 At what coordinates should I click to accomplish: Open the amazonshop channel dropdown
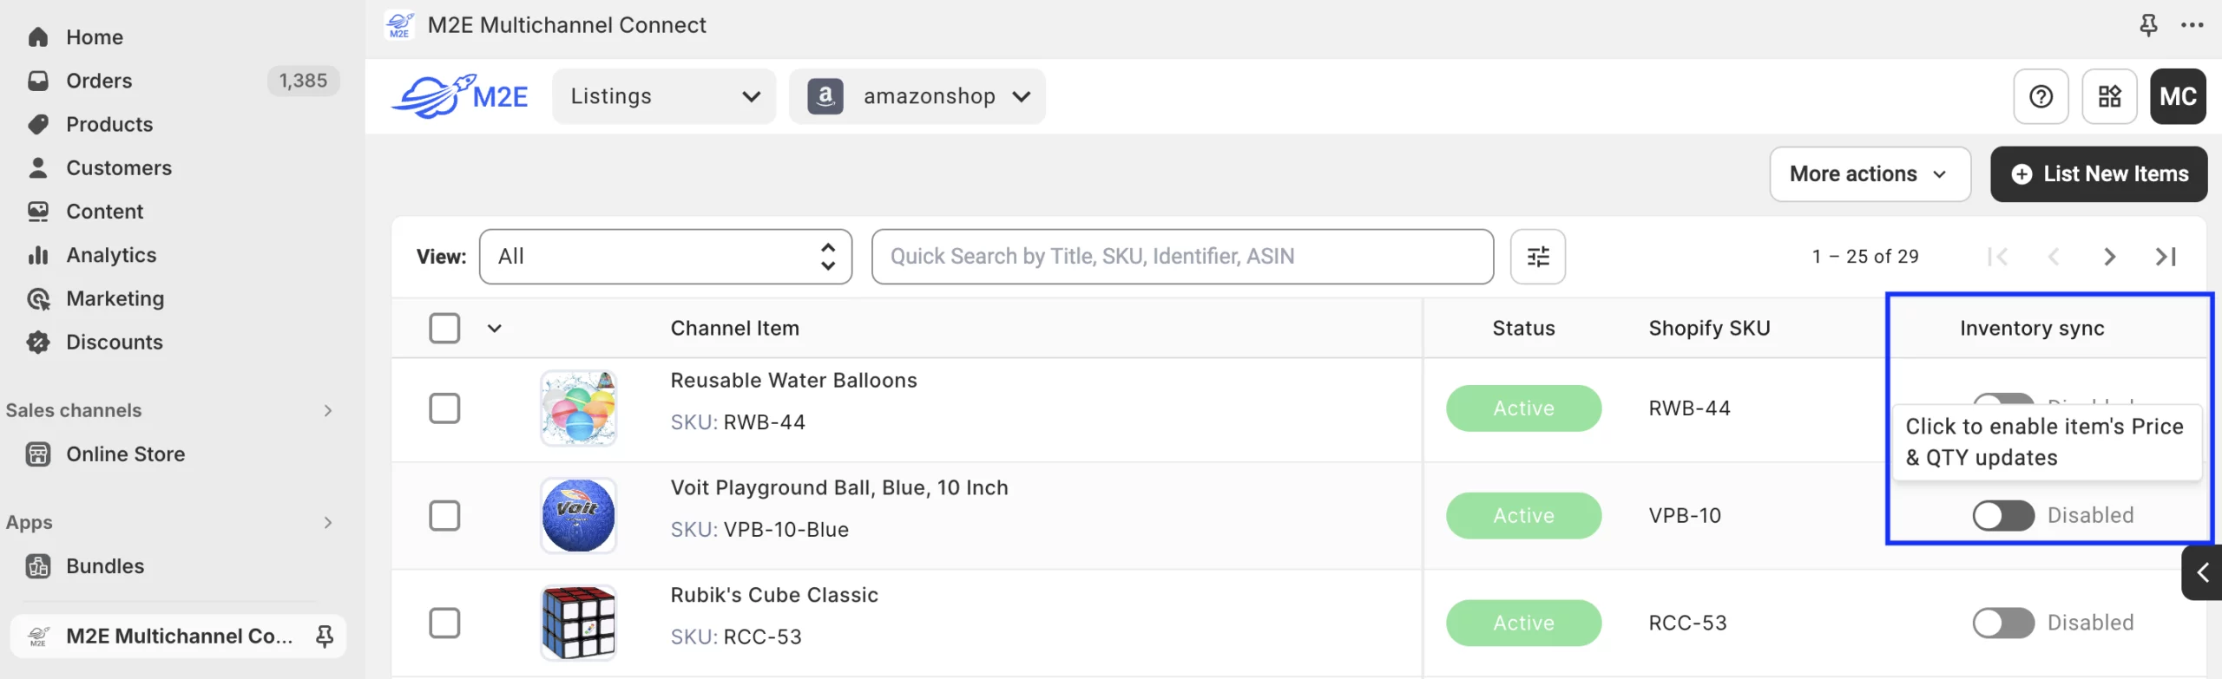pyautogui.click(x=917, y=96)
